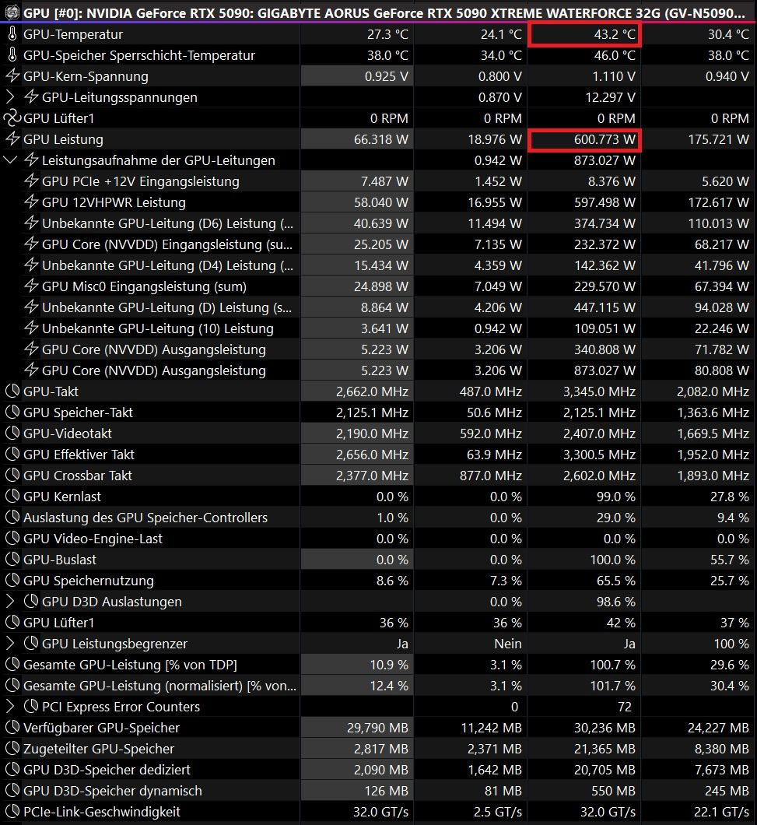The image size is (757, 825).
Task: Select the lightning icon of GPU 12VHPWR Leistung
Action: click(x=31, y=202)
